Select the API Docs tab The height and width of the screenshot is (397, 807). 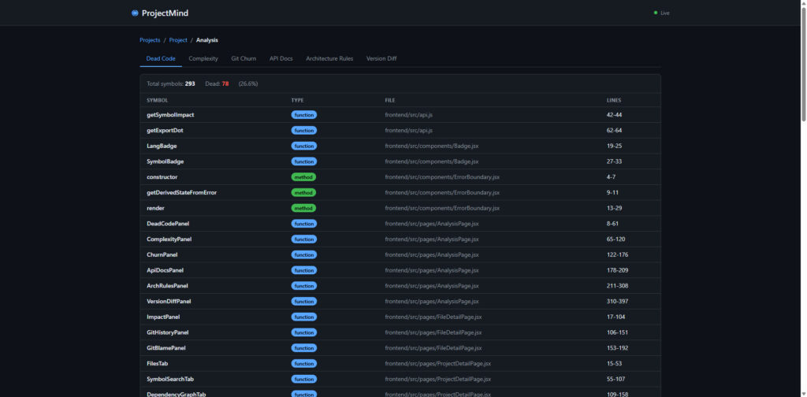pos(281,58)
